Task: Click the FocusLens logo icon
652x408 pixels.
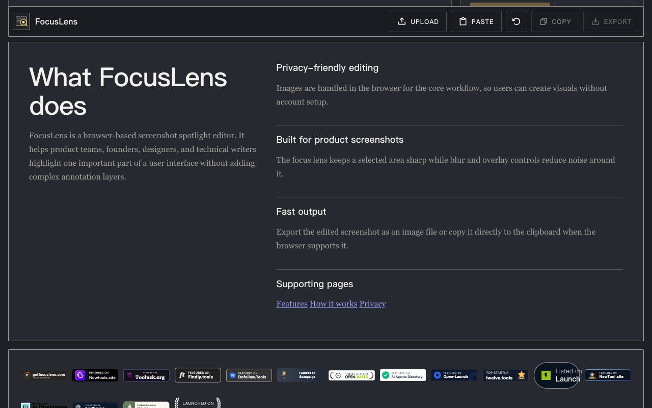Action: (x=21, y=21)
